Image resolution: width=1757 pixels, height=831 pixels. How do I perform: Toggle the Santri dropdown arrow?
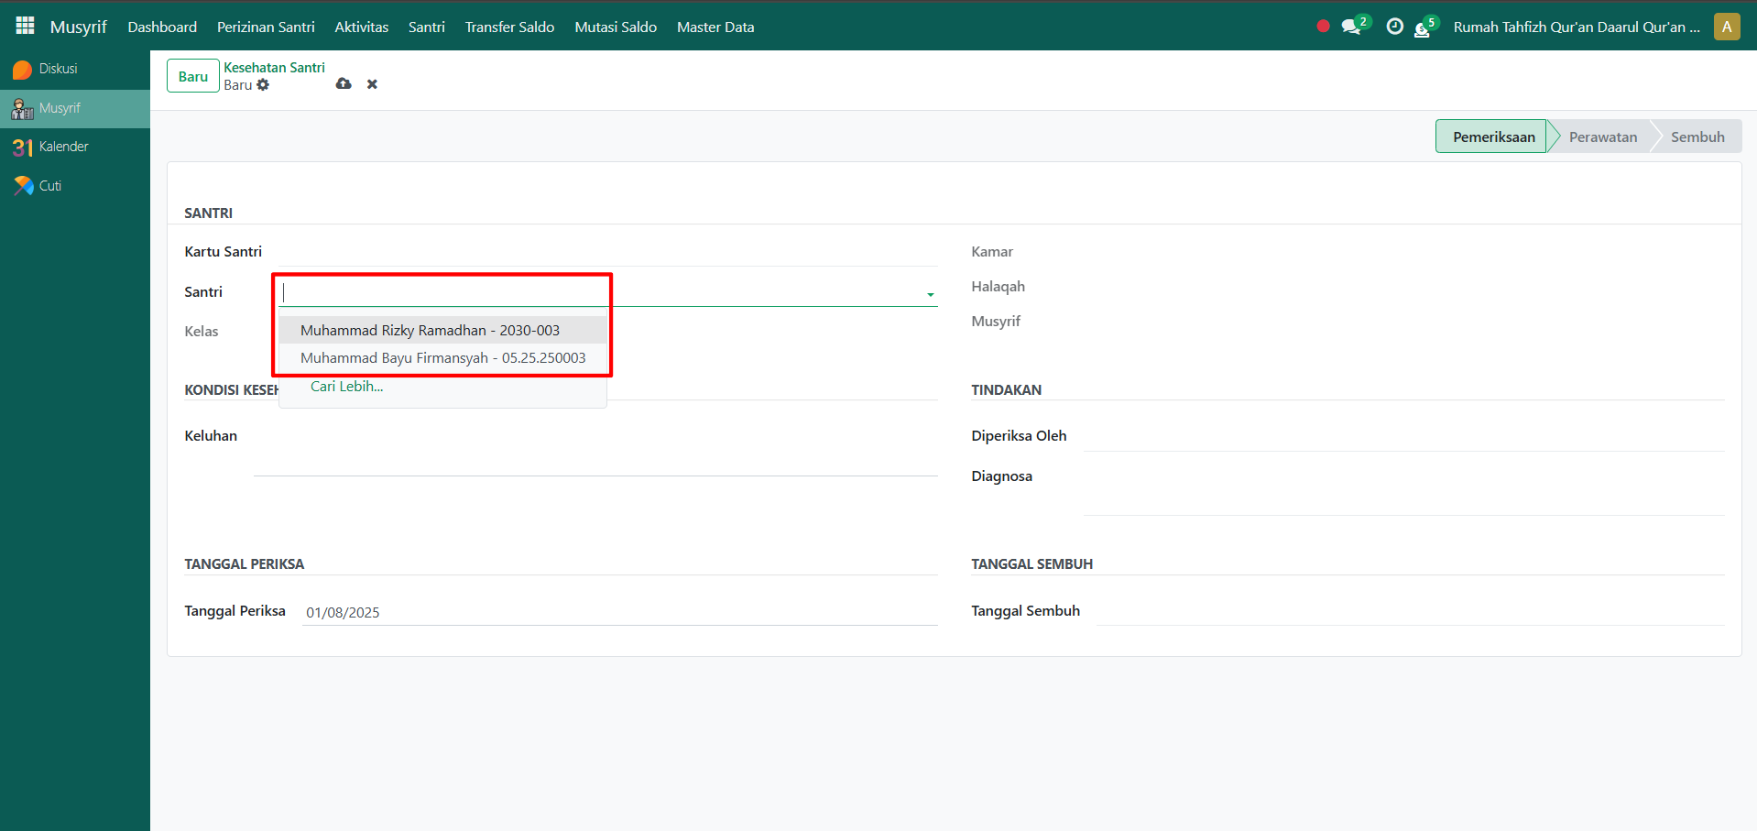click(930, 294)
